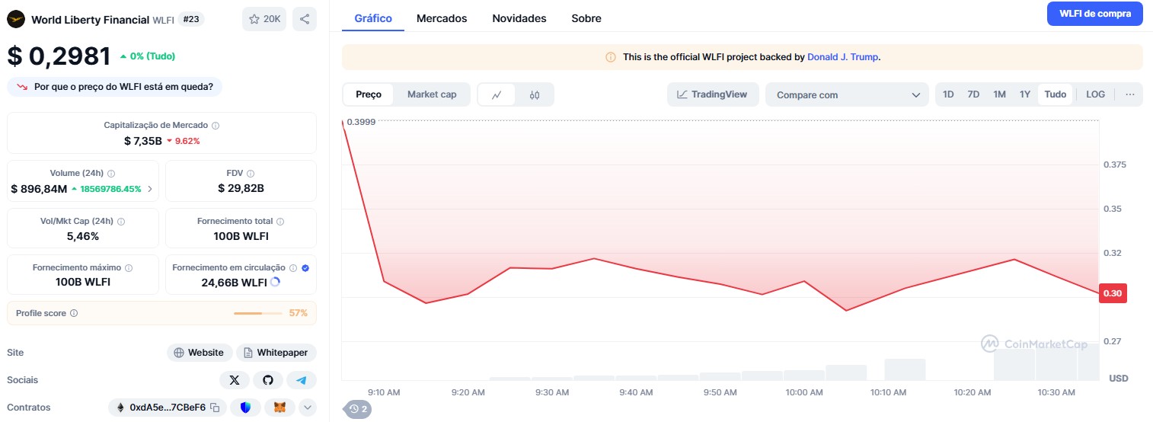This screenshot has width=1153, height=422.
Task: Expand Volume (24h) details arrow
Action: pos(149,189)
